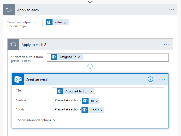Click the To input field

128,91
